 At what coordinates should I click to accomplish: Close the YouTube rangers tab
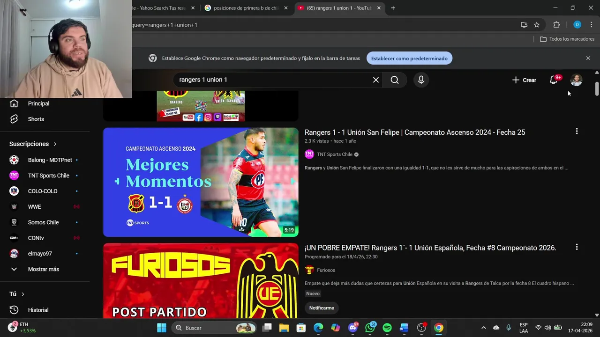[379, 8]
